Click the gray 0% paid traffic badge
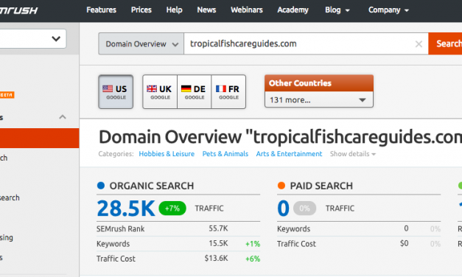462x277 pixels. coord(304,208)
